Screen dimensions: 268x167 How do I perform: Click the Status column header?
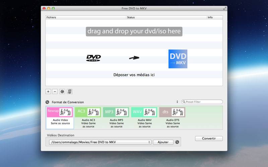(x=166, y=17)
